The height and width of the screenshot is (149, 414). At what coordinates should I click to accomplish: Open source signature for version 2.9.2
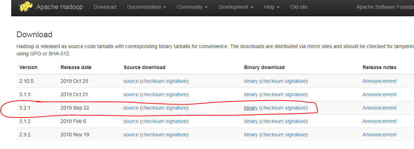[176, 135]
